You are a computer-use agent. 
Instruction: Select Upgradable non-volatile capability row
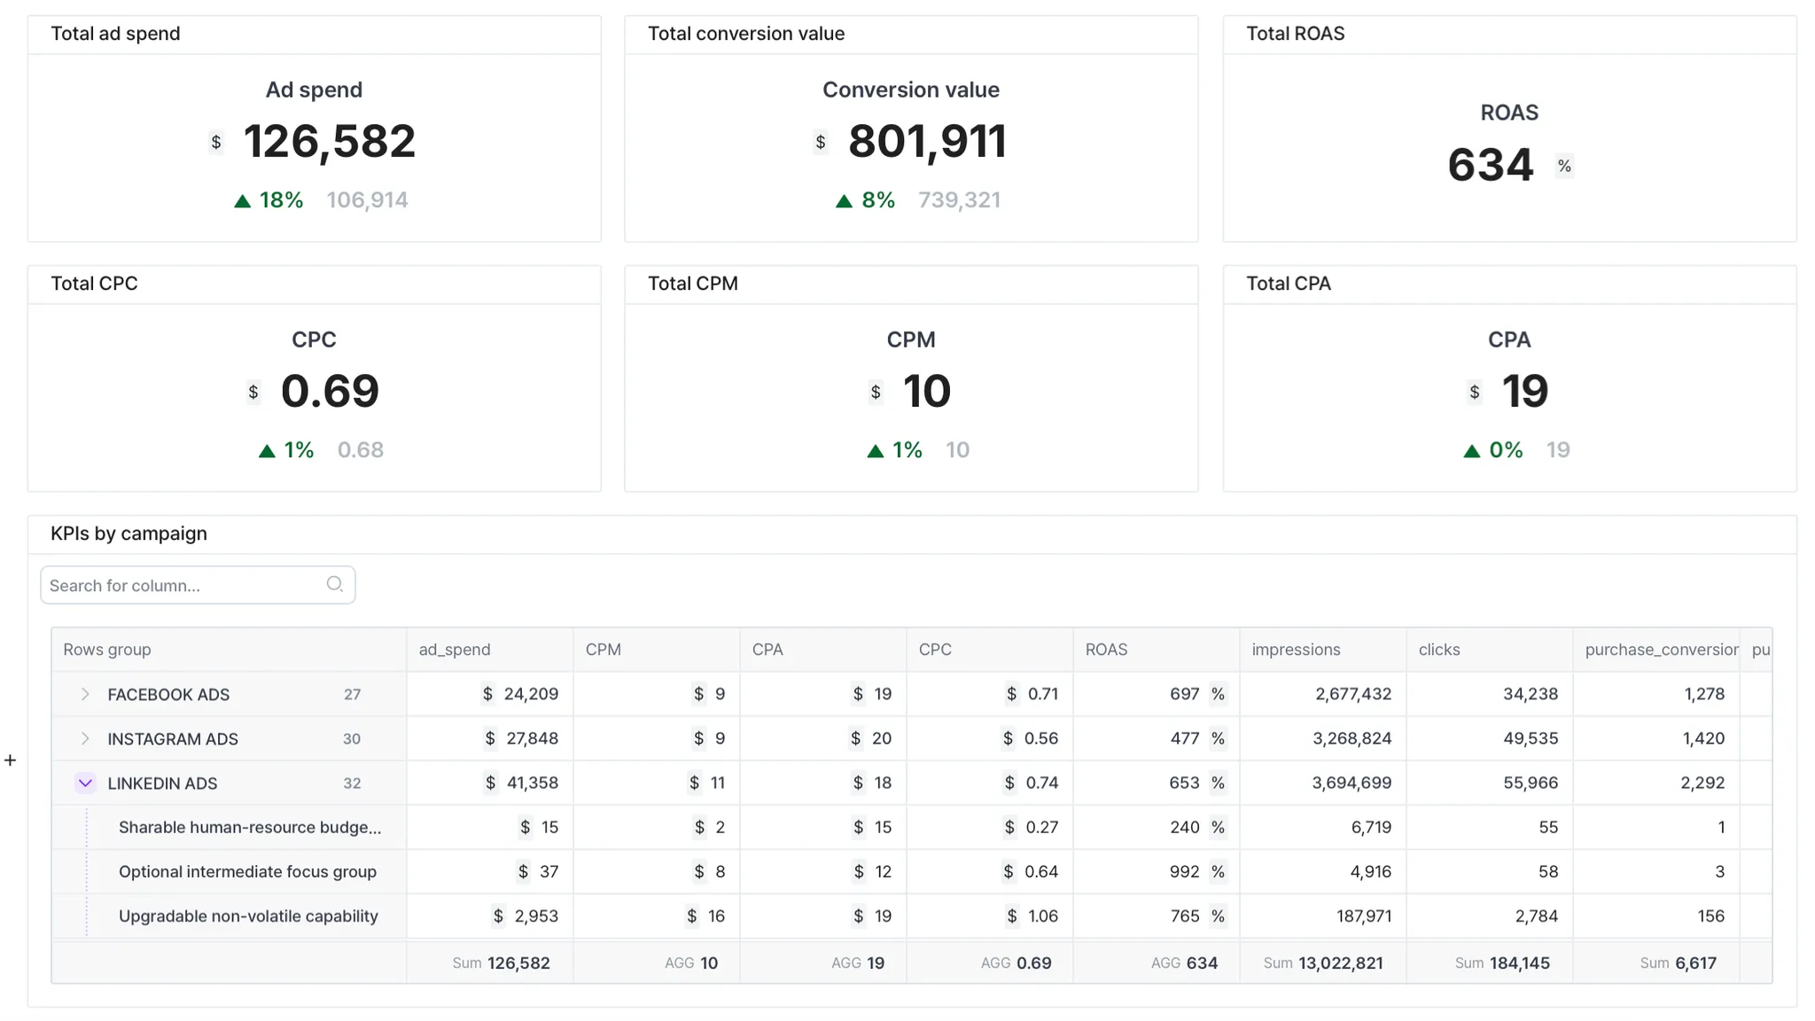tap(248, 916)
